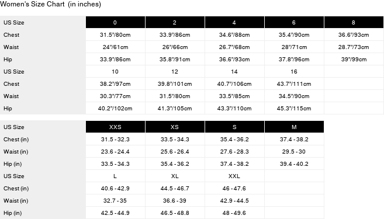Click the XXS size header
This screenshot has height=219, width=384.
tap(115, 127)
